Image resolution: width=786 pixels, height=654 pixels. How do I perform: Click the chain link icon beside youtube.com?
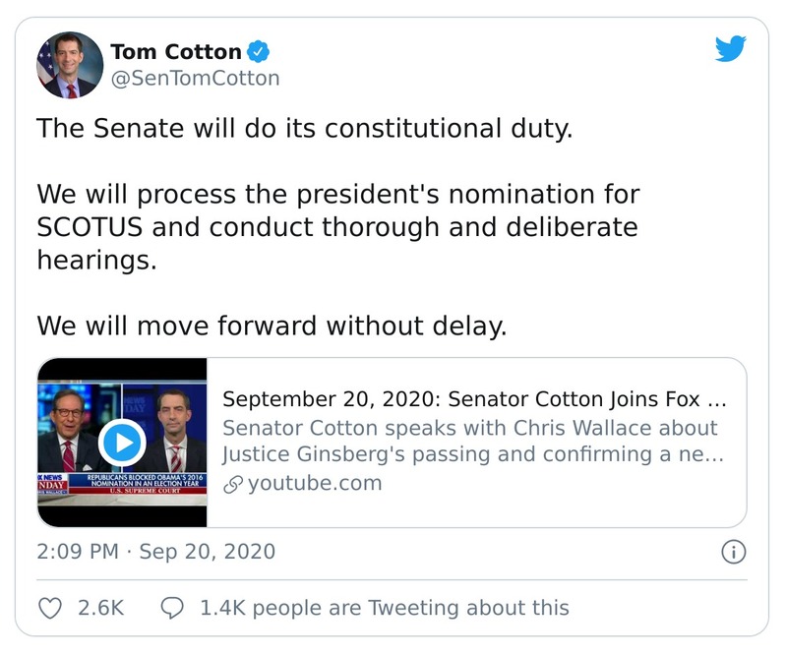tap(232, 484)
